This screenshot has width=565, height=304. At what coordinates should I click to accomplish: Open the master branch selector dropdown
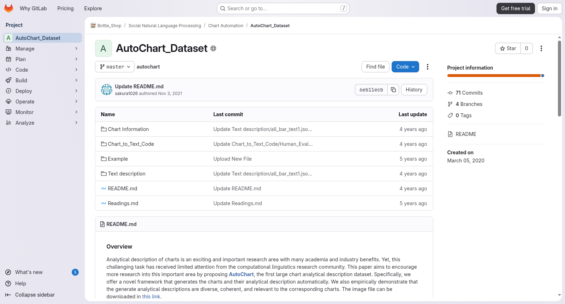115,67
